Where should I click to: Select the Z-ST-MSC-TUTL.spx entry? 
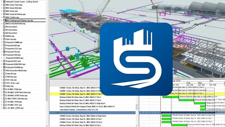point(14,105)
